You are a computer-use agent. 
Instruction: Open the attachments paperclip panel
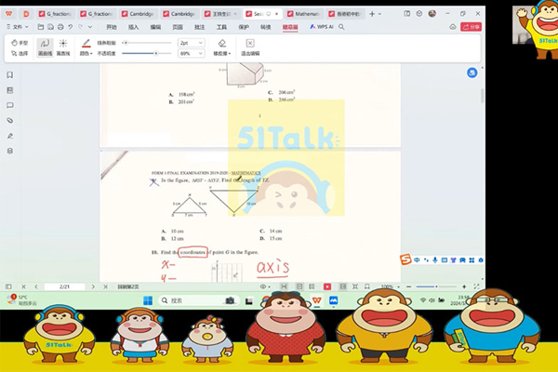[10, 120]
